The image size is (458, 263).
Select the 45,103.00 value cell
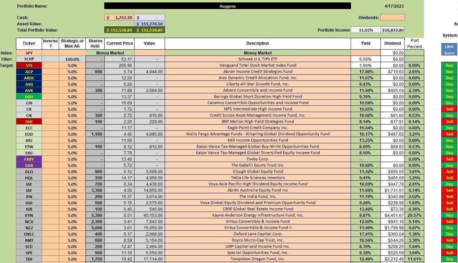[149, 215]
